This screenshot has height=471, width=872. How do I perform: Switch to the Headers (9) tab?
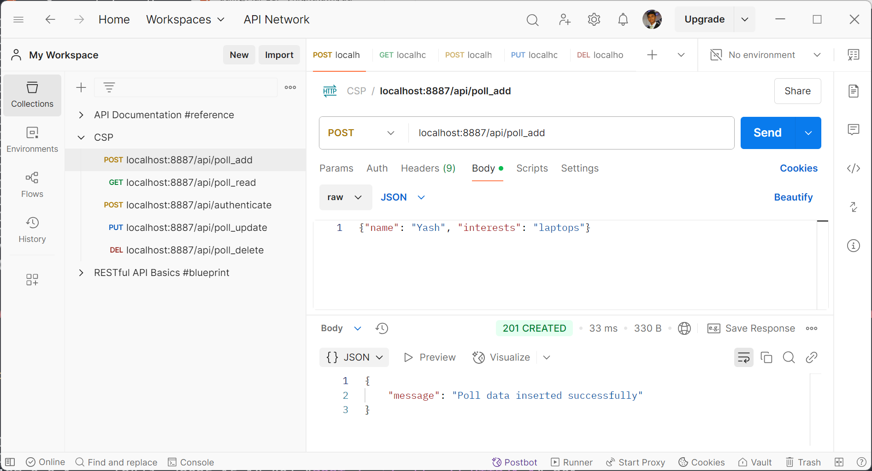pyautogui.click(x=428, y=168)
